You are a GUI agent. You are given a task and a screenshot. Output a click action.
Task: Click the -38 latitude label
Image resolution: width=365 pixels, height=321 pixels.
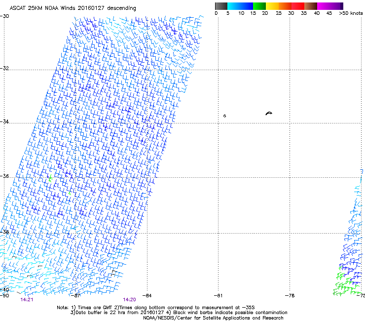coord(4,232)
